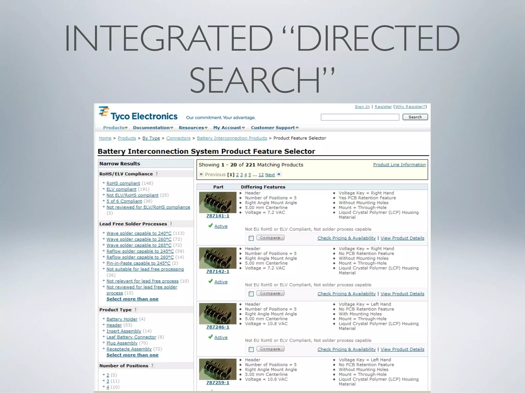
Task: Filter by Not suitable for lead free processing
Action: (x=145, y=269)
